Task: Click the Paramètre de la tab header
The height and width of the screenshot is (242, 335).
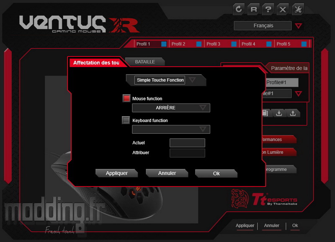Action: (289, 68)
